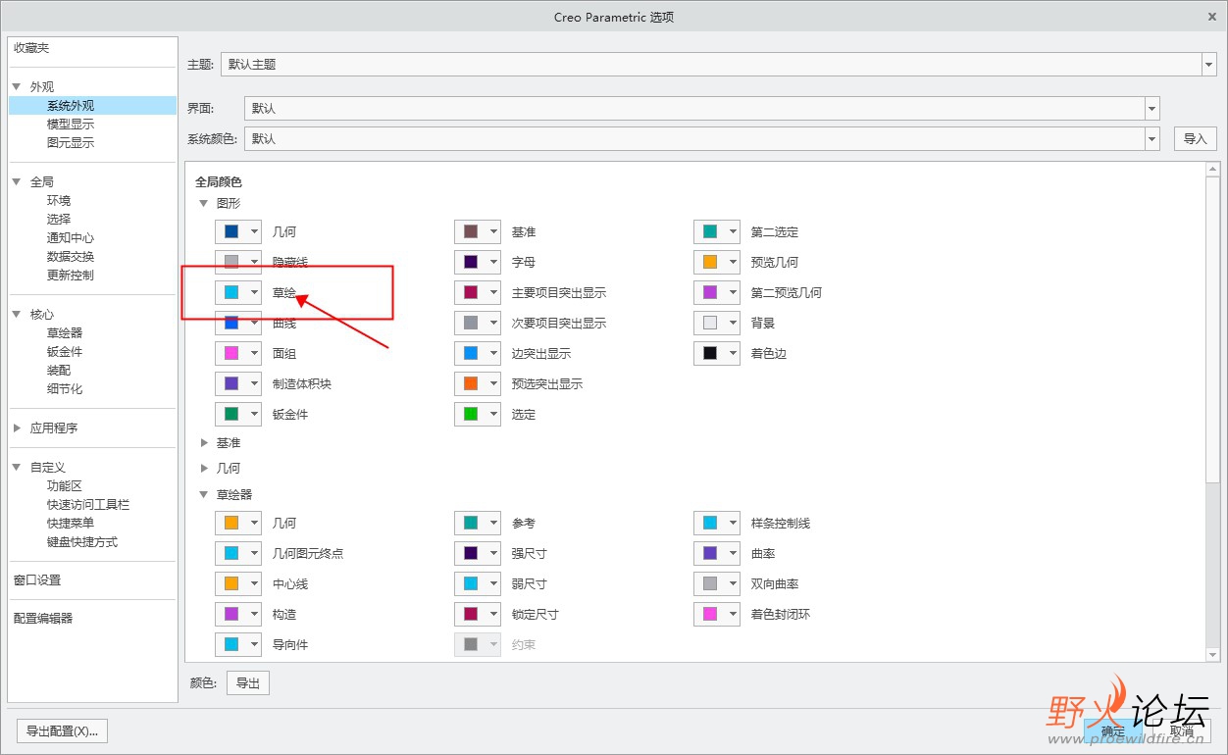Click the 着色封闭环 pink swatch
This screenshot has width=1228, height=755.
point(710,614)
